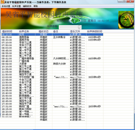Select the 中午校园广播 row at 12:00:00

52,77
